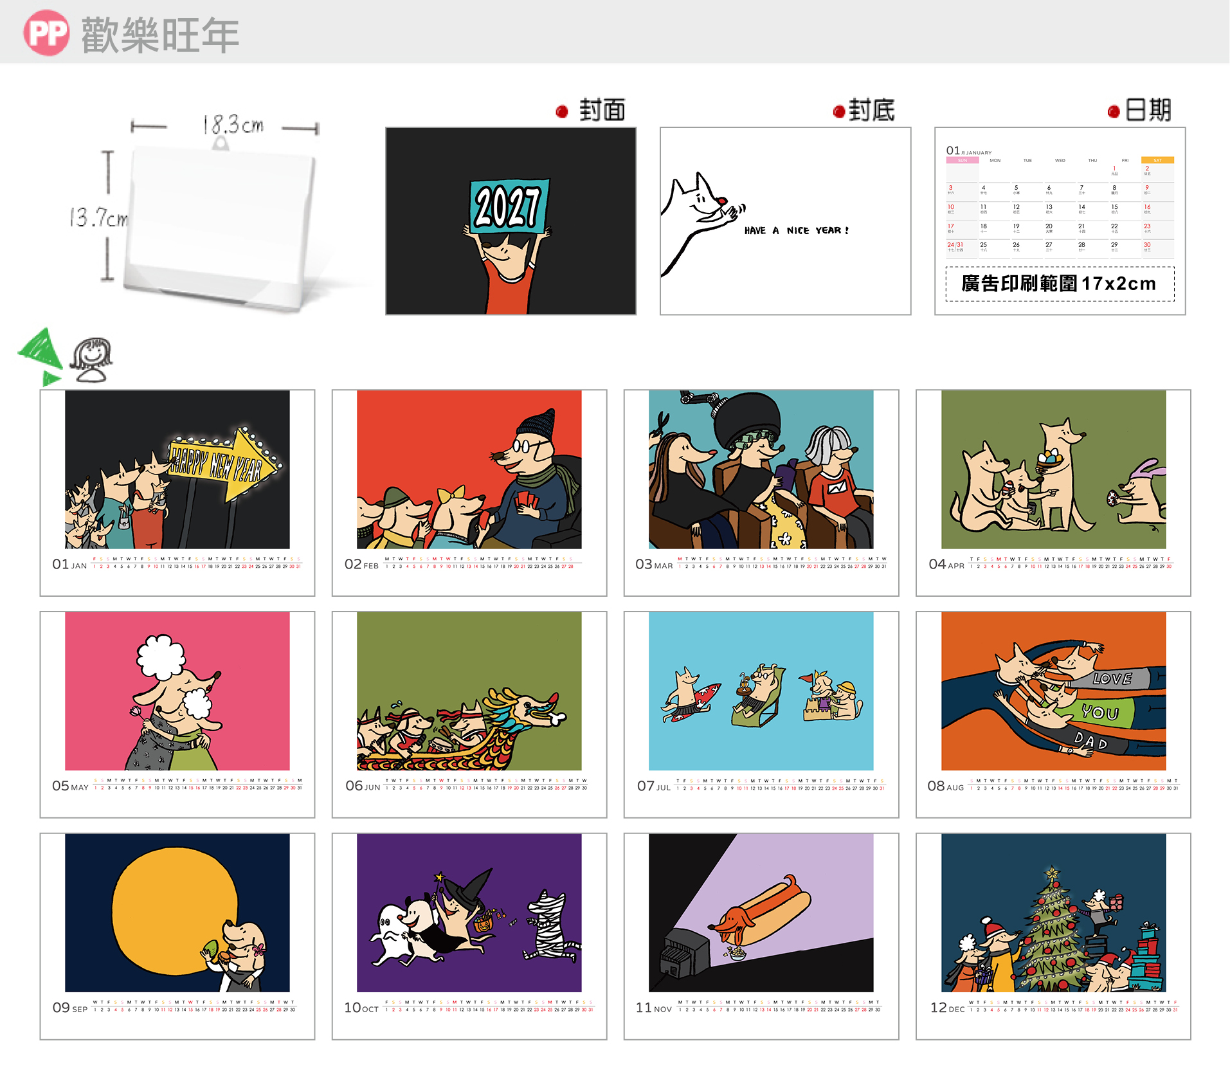Select the 09 SEP full moon page
The height and width of the screenshot is (1072, 1230).
[x=177, y=936]
